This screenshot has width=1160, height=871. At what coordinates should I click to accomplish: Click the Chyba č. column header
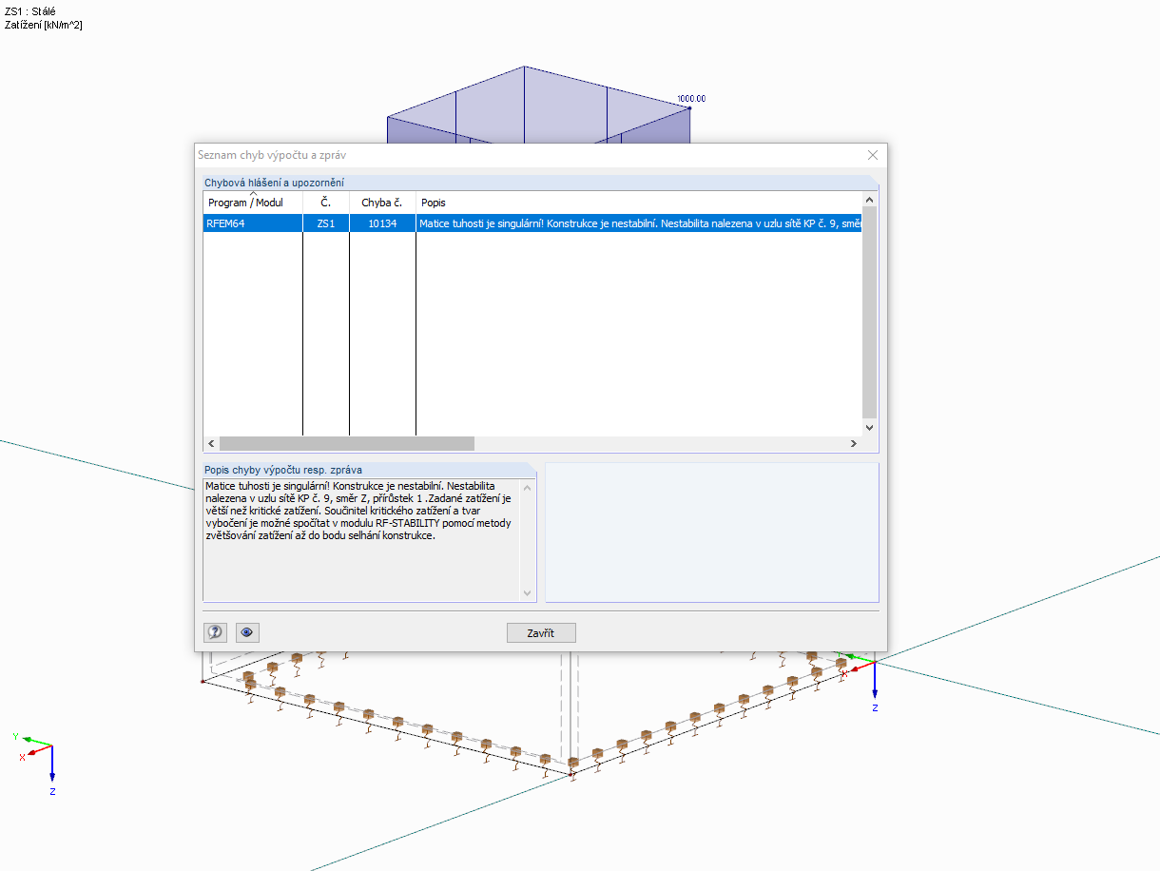[x=382, y=202]
